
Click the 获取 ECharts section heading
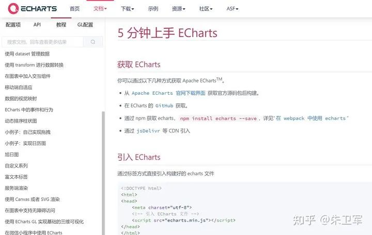point(139,64)
